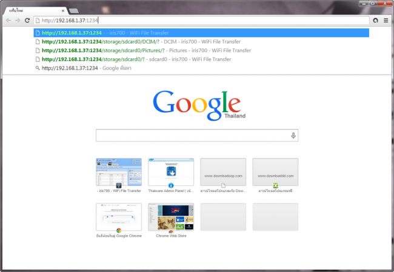Open the Chrome menu hamburger icon

386,21
